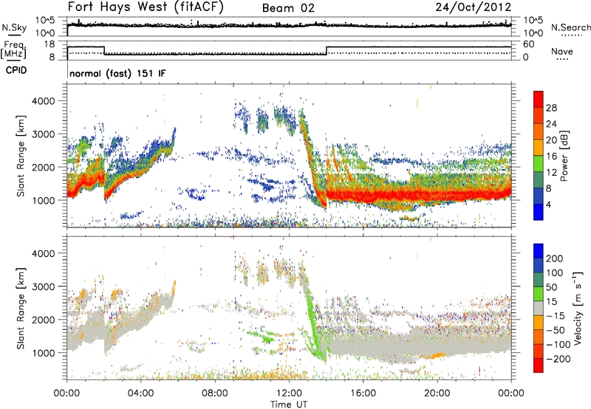
Task: Click the date '24/Oct/2012'
Action: [474, 7]
